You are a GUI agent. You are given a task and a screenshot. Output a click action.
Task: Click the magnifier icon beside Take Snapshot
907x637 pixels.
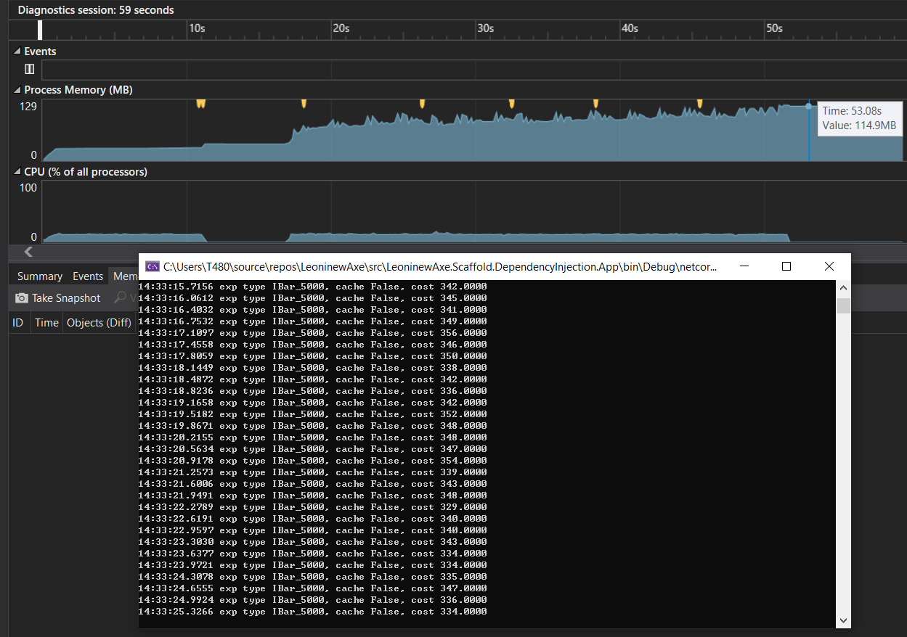120,298
